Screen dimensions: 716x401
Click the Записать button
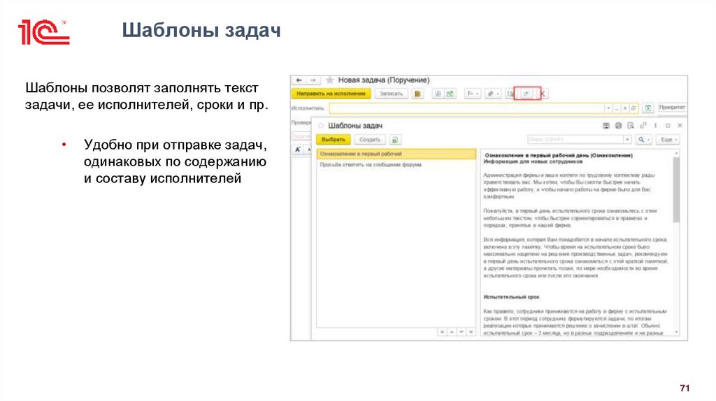[391, 94]
